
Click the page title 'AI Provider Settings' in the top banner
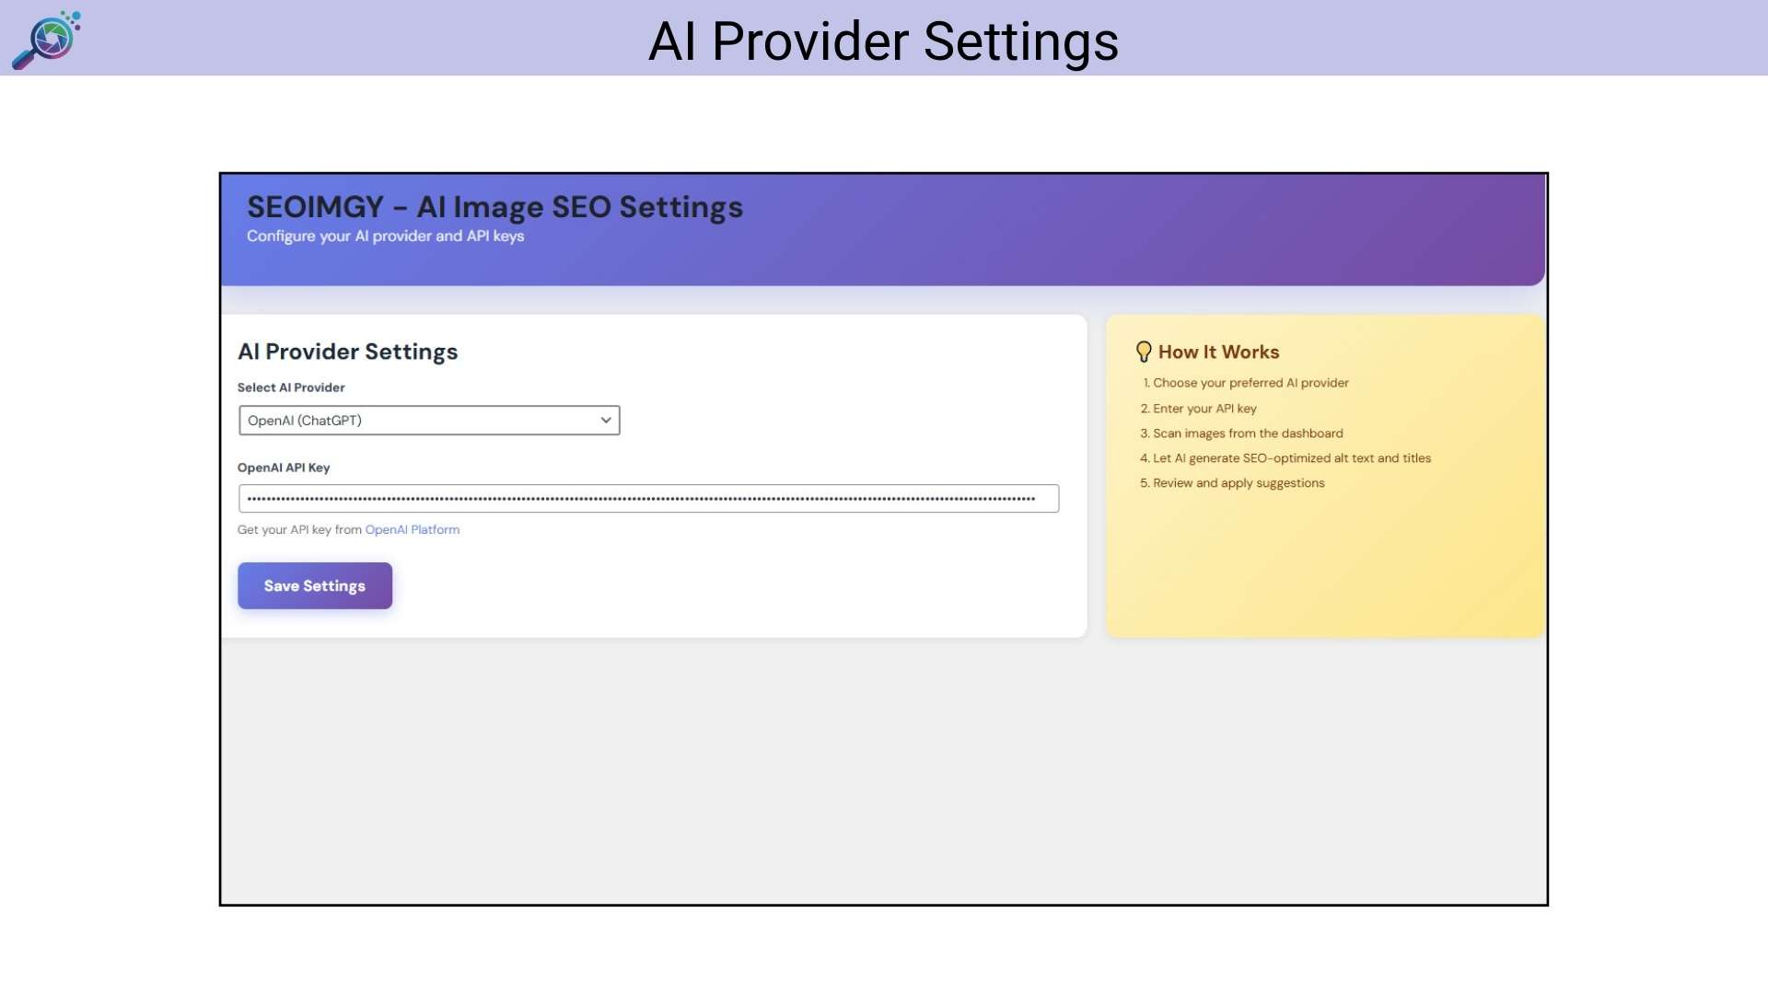[883, 41]
